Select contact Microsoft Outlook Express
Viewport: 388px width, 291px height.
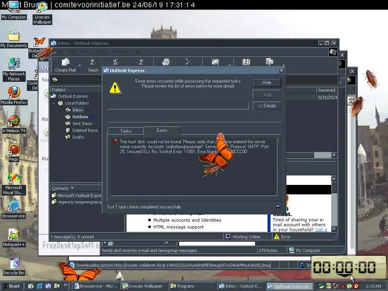point(77,196)
